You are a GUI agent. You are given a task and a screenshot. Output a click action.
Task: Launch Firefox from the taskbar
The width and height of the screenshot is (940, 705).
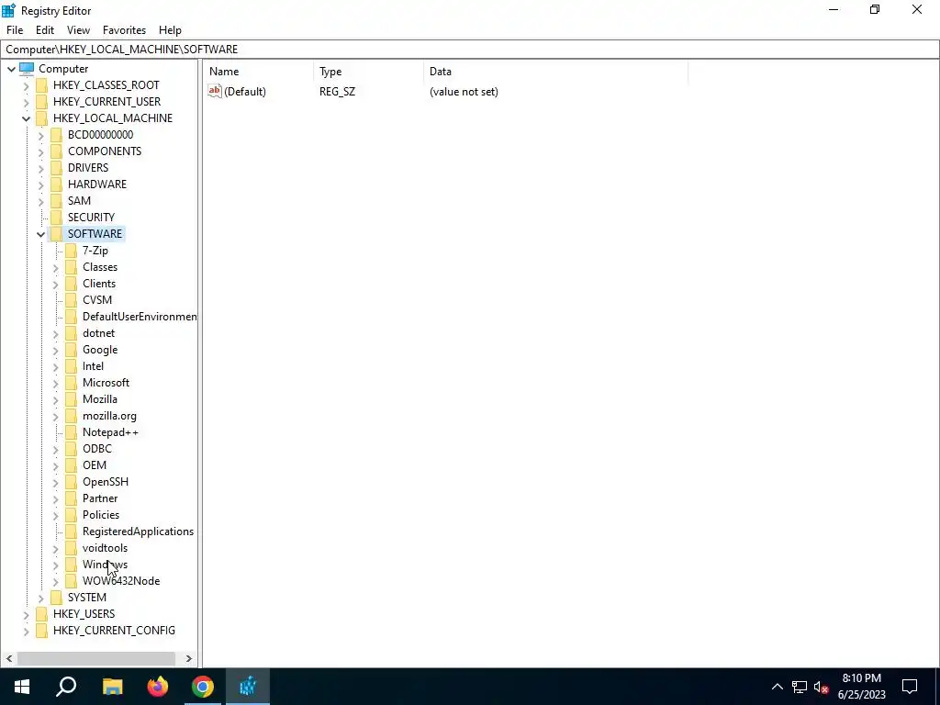click(x=158, y=687)
